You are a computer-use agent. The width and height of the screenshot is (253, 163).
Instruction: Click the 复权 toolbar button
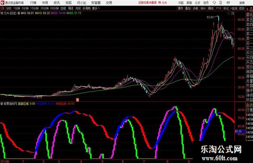click(180, 8)
